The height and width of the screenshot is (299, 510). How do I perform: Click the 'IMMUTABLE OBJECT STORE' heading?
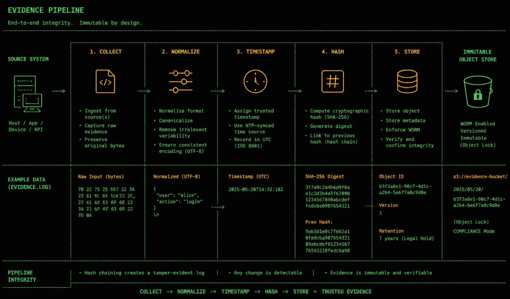pos(477,56)
